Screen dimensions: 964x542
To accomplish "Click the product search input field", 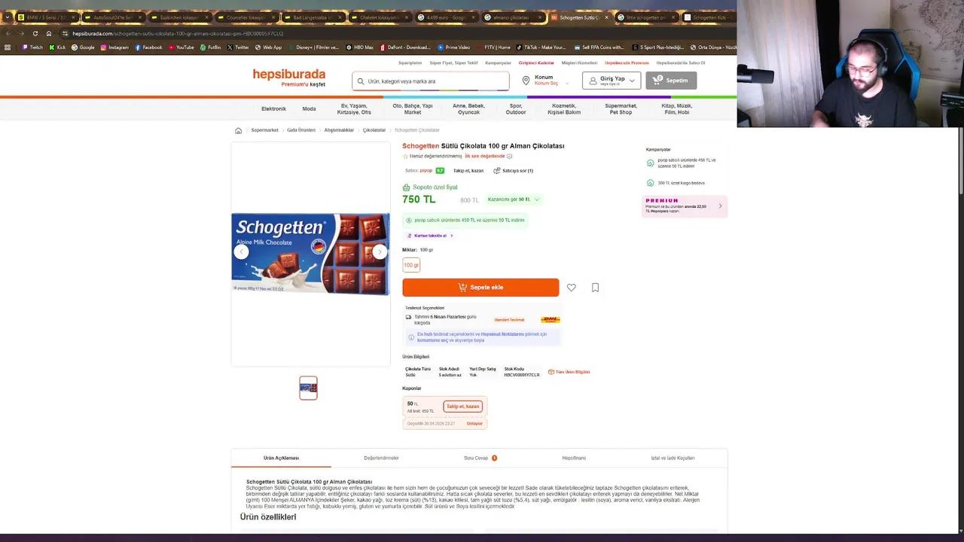I will pyautogui.click(x=430, y=81).
